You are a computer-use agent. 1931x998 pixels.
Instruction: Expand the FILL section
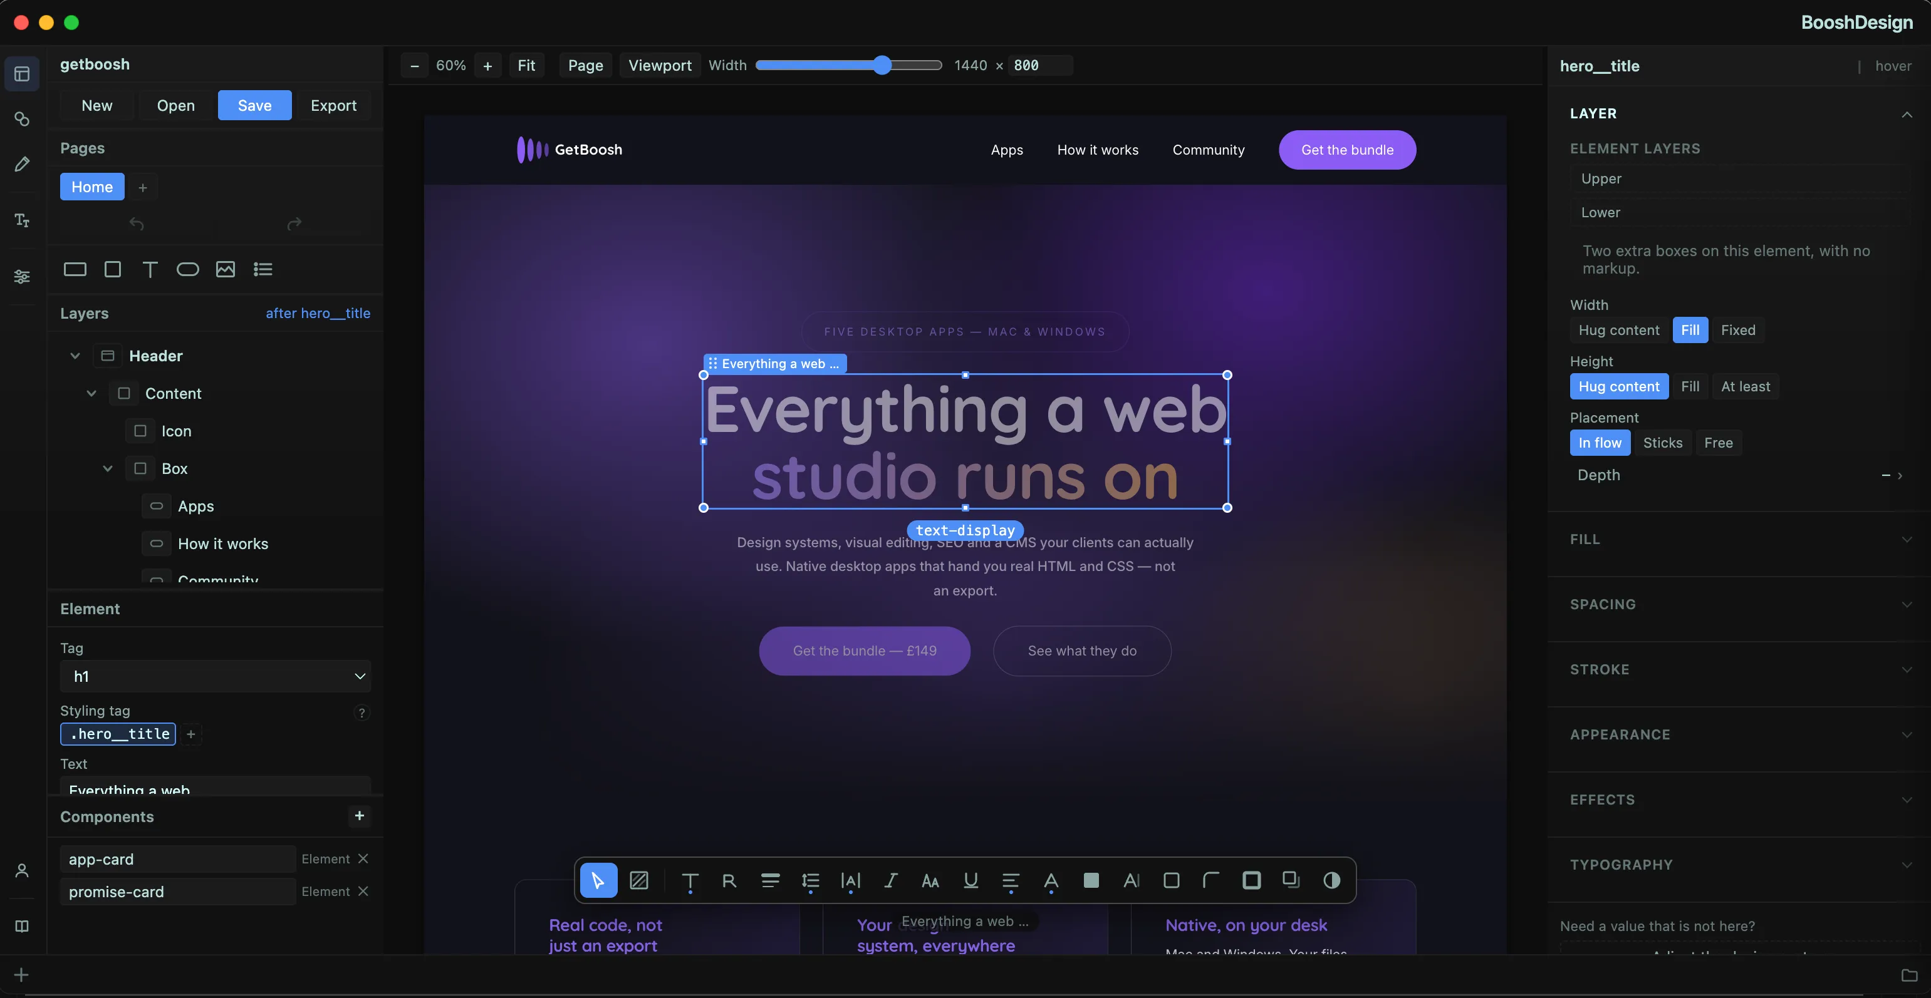[1907, 540]
